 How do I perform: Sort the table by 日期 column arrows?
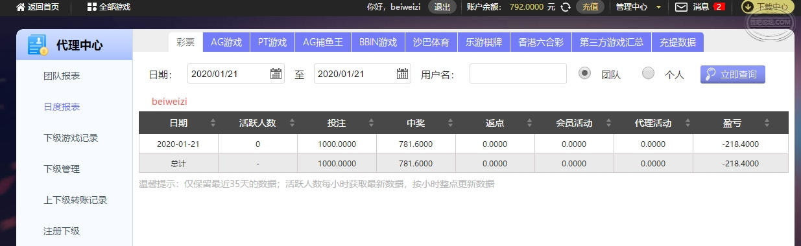tap(213, 123)
